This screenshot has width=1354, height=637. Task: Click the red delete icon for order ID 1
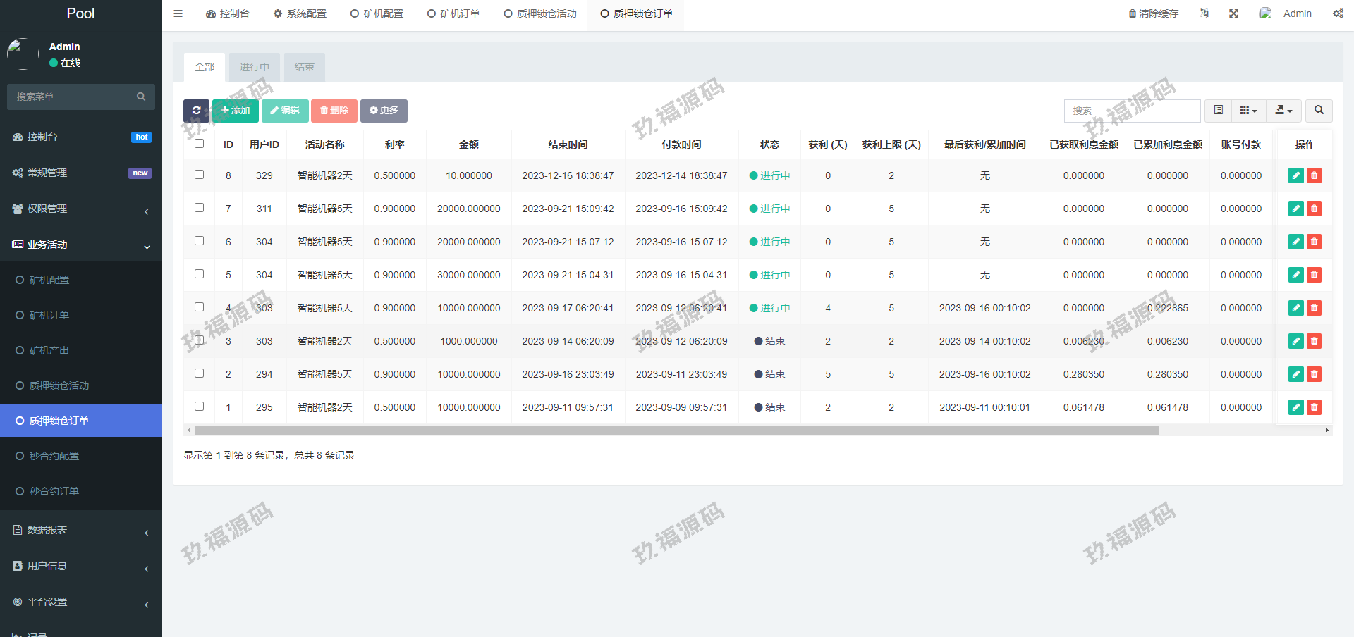coord(1314,407)
